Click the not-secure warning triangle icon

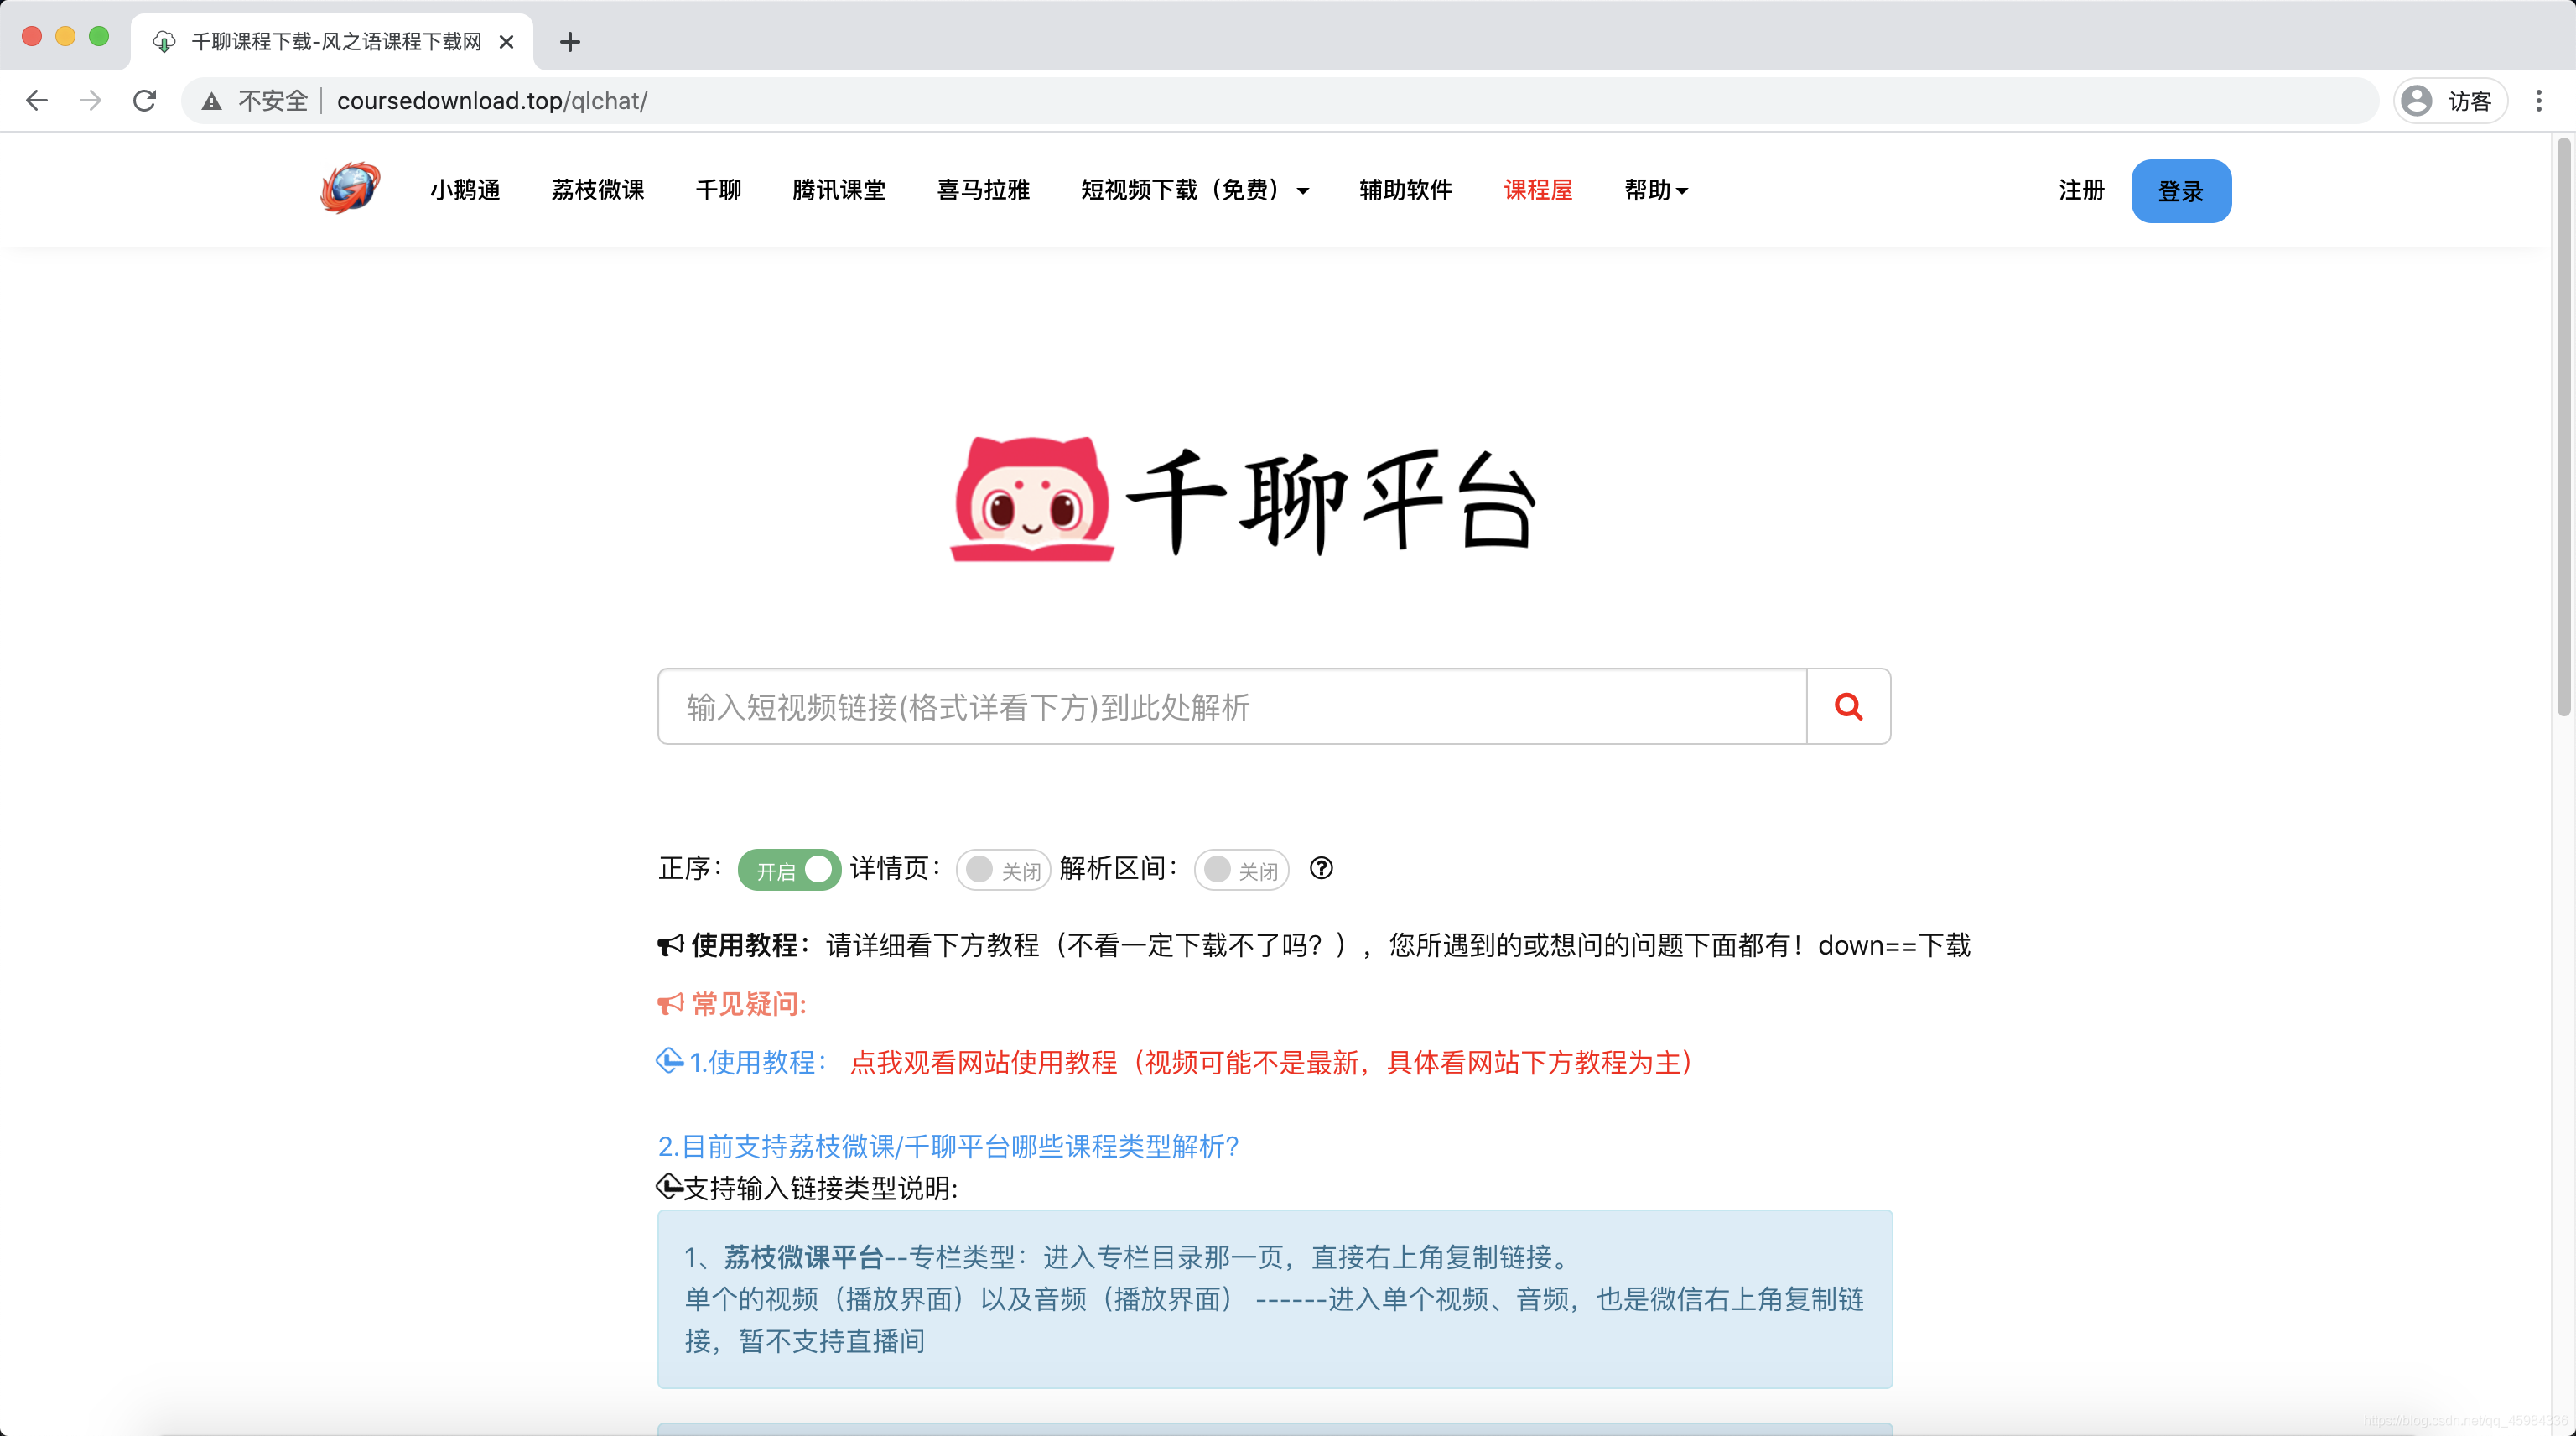pyautogui.click(x=211, y=101)
